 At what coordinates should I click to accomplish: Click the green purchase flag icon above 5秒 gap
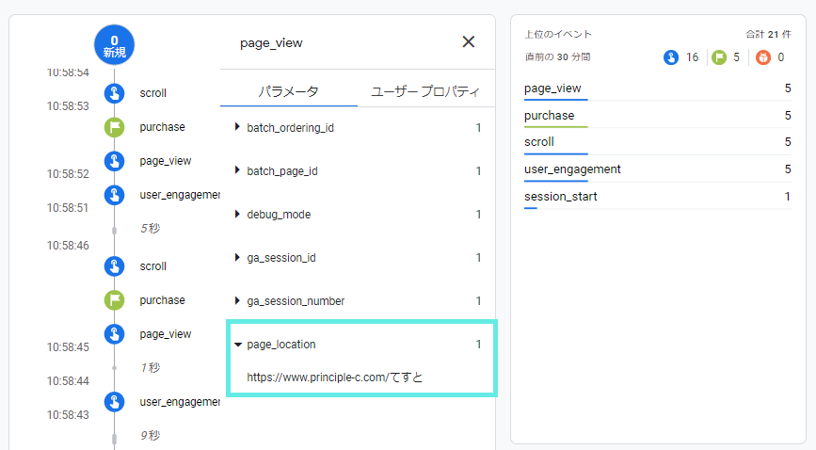[114, 127]
